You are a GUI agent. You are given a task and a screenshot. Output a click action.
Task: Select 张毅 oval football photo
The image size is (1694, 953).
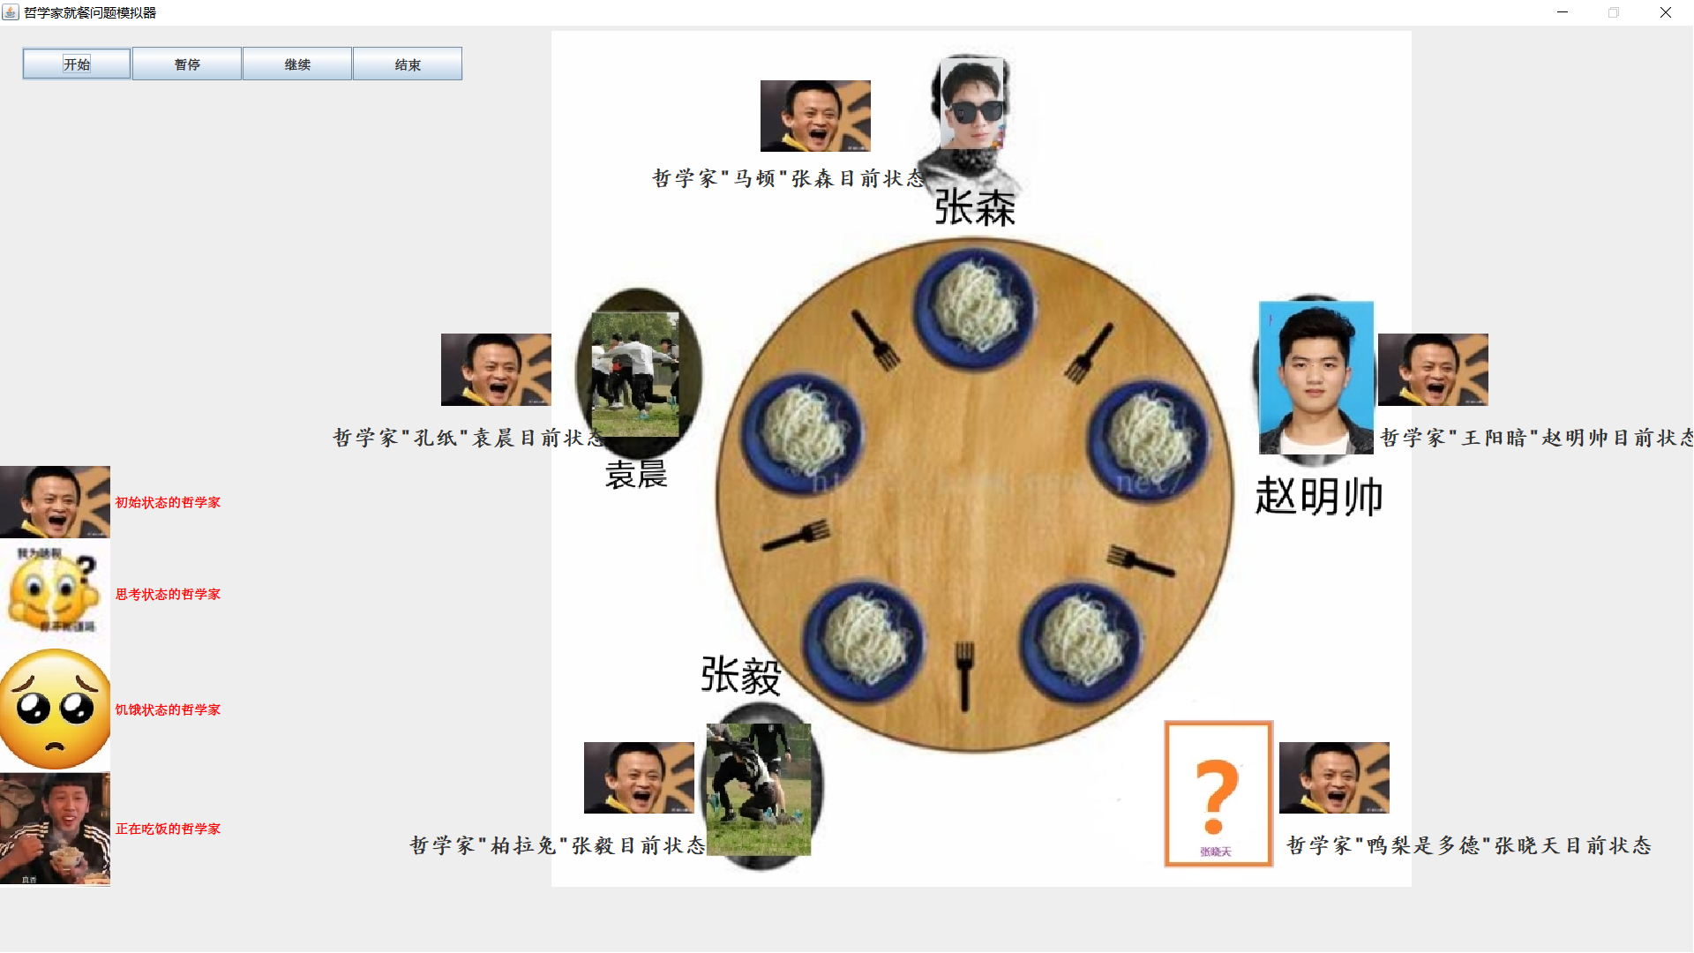point(760,787)
